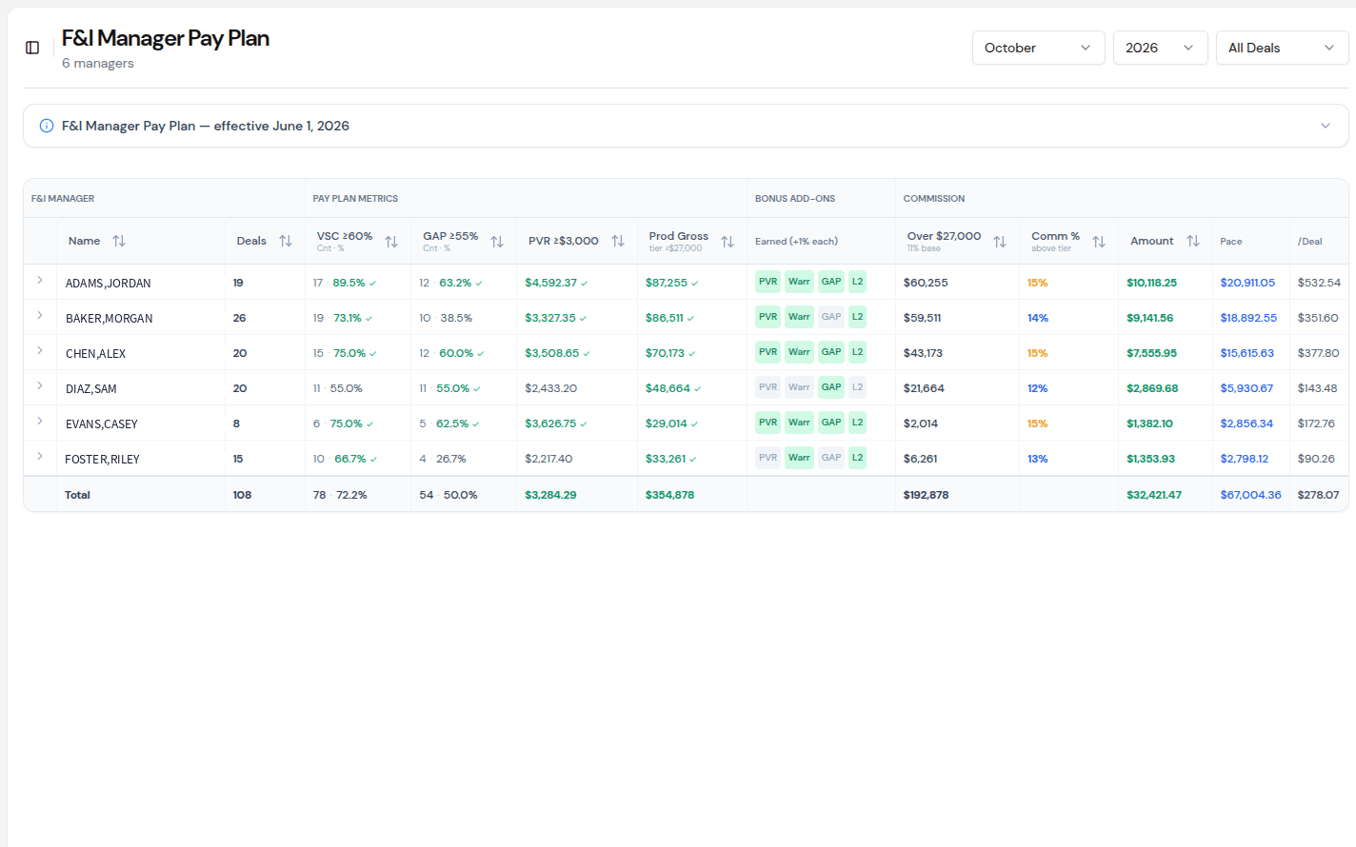Click the Comm % header label
Image resolution: width=1356 pixels, height=847 pixels.
click(1055, 236)
